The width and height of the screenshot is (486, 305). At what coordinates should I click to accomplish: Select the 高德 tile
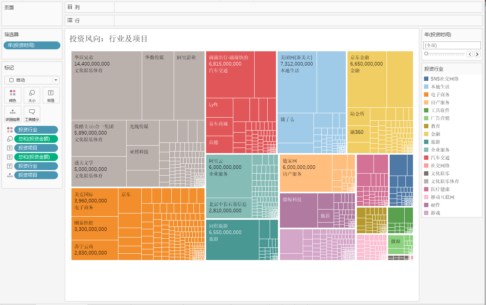tap(220, 145)
